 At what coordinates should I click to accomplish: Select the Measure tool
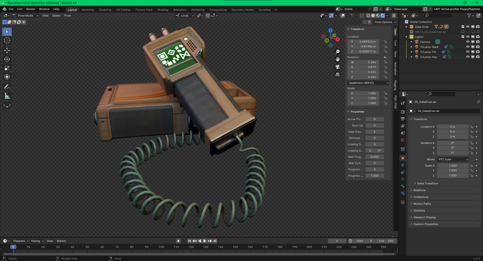(x=7, y=96)
